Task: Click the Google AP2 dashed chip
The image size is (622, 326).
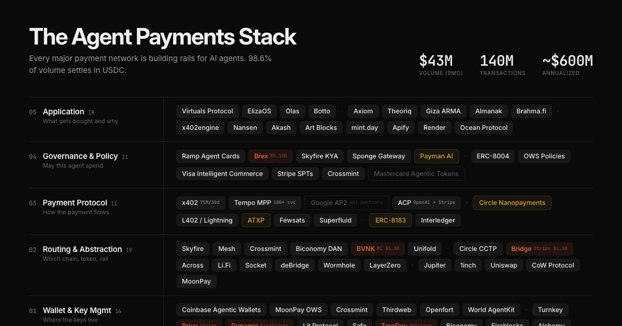Action: [x=346, y=203]
